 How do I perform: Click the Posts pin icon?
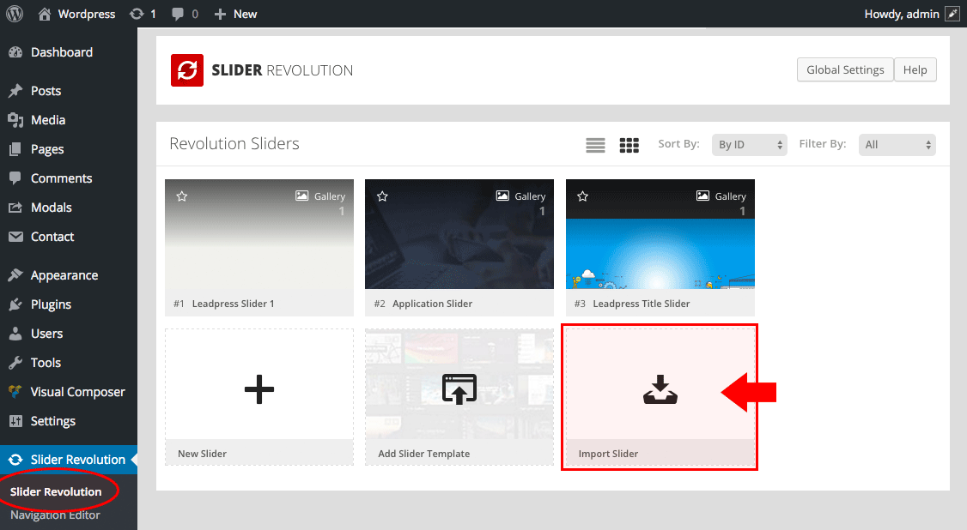pos(15,91)
